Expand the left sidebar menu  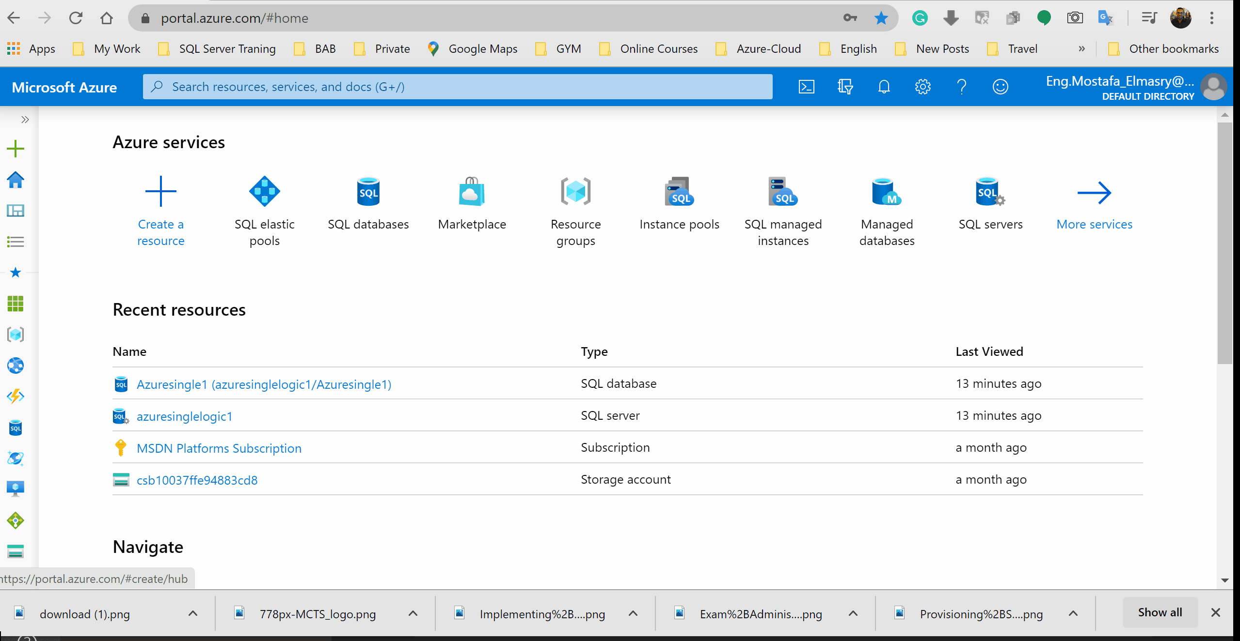(25, 120)
